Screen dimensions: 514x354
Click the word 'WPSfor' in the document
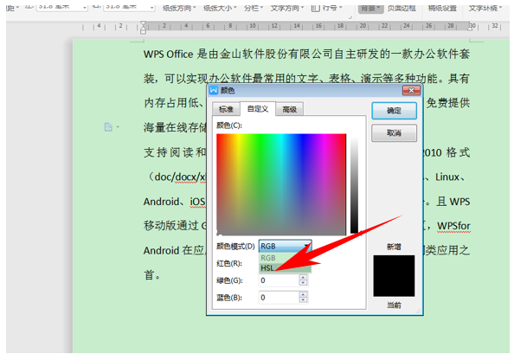pyautogui.click(x=453, y=226)
